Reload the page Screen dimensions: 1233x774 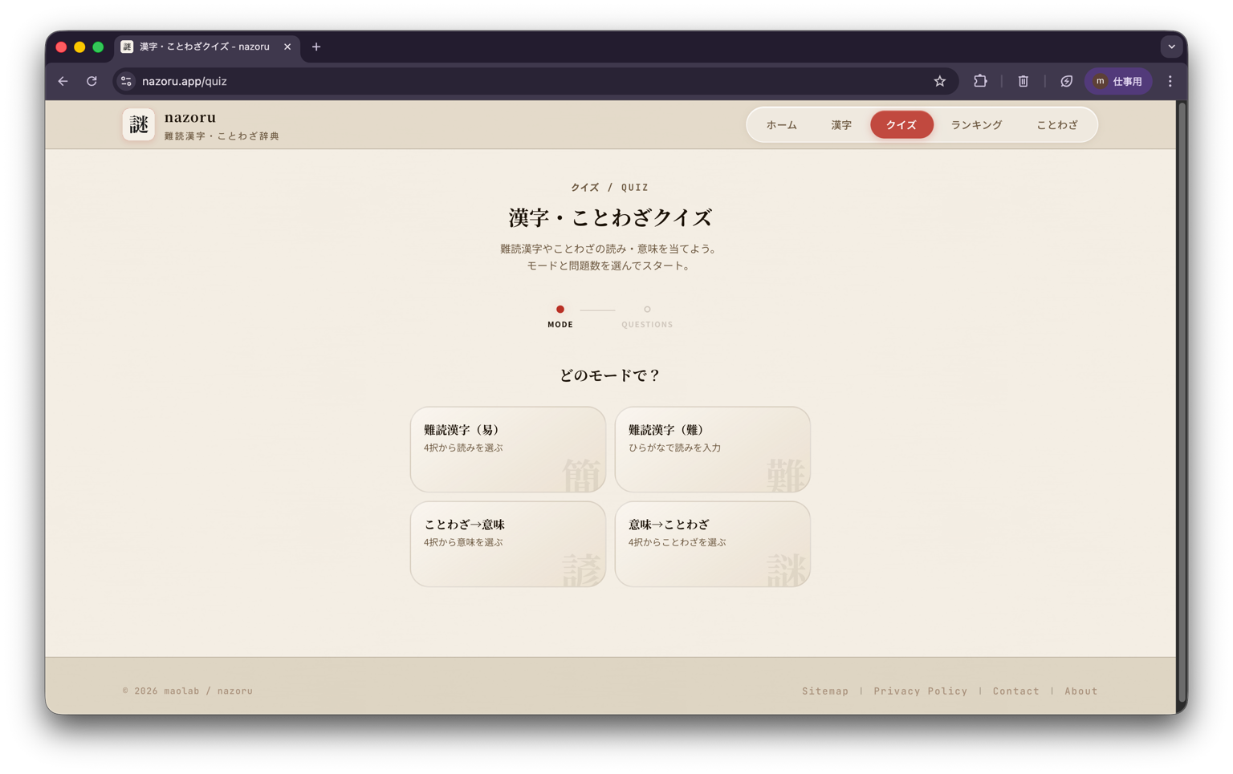[x=92, y=81]
